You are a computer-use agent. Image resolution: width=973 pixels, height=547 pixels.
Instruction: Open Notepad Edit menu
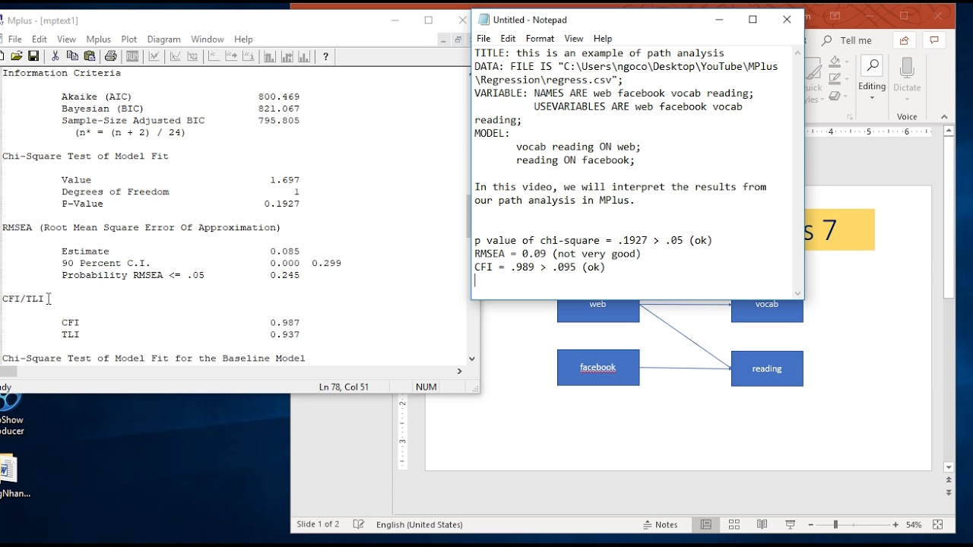508,39
